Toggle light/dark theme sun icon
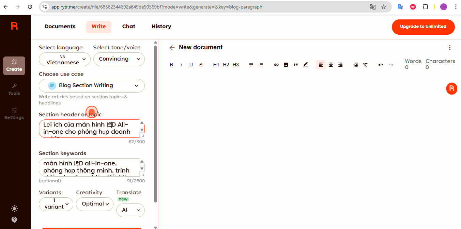The height and width of the screenshot is (229, 461). [x=14, y=209]
